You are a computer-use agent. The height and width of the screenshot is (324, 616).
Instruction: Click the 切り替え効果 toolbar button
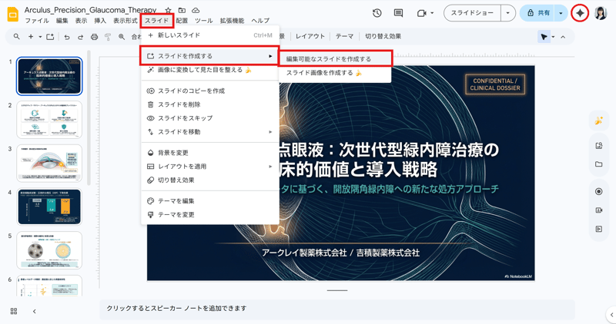pos(383,36)
